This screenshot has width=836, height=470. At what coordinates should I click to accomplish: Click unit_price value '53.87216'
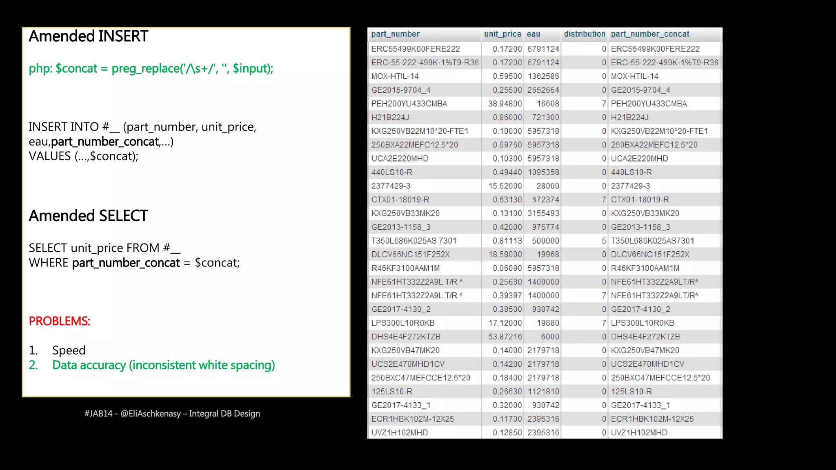[x=505, y=337]
